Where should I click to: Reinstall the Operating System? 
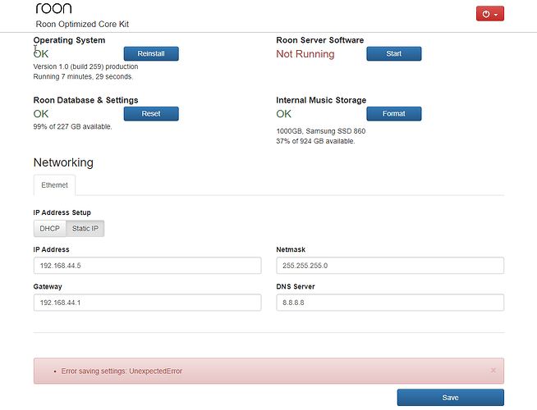click(x=151, y=53)
